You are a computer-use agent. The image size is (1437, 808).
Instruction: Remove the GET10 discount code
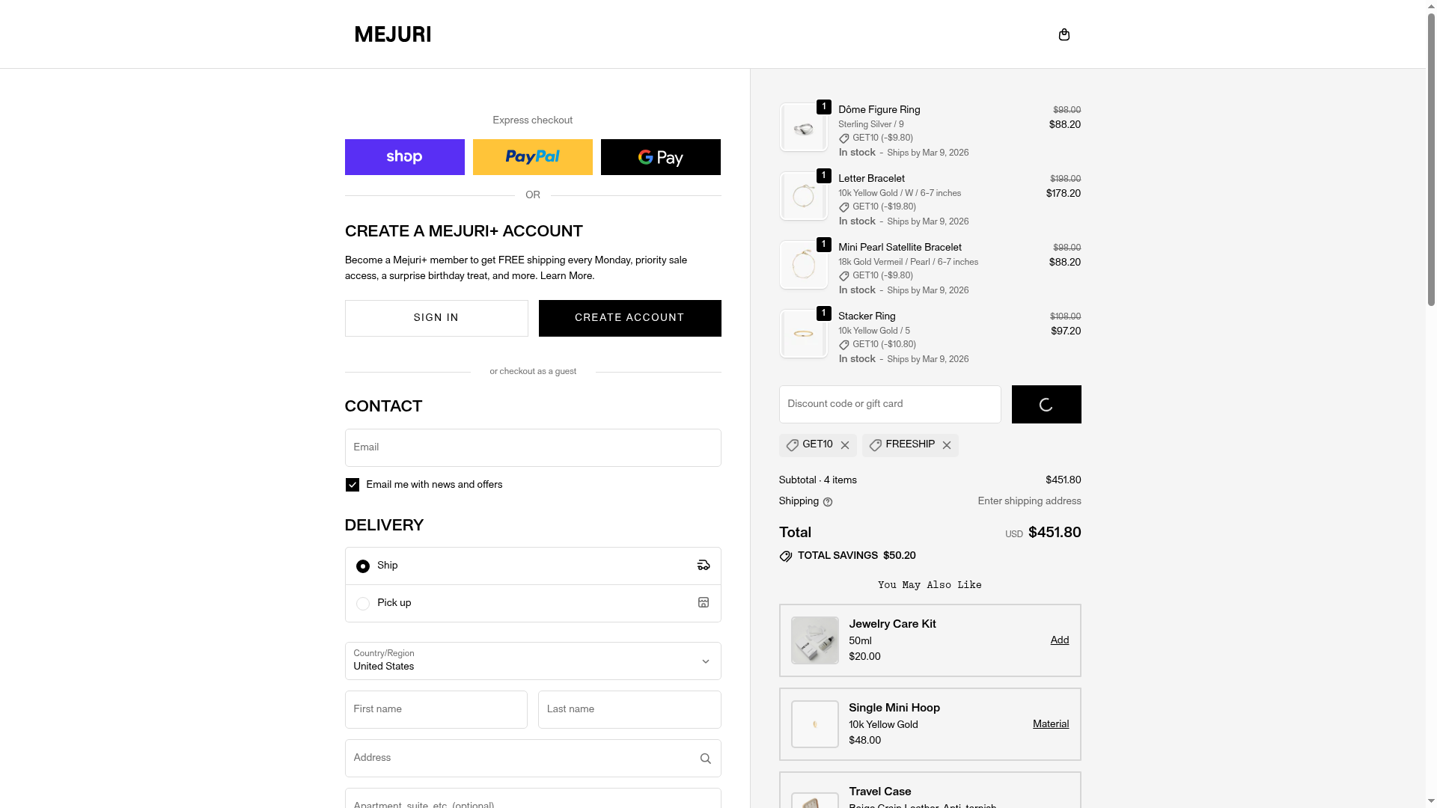845,446
